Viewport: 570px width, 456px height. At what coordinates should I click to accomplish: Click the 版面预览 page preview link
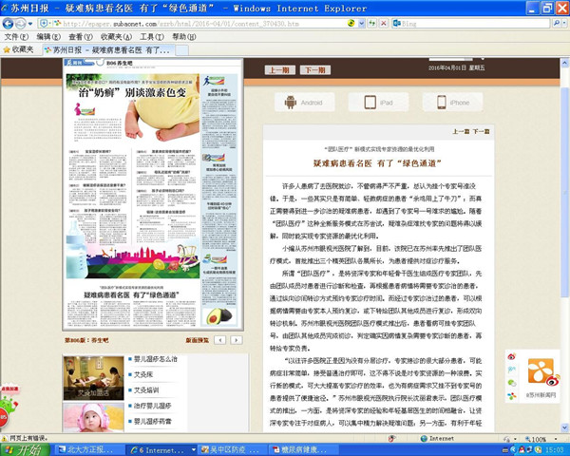point(197,339)
